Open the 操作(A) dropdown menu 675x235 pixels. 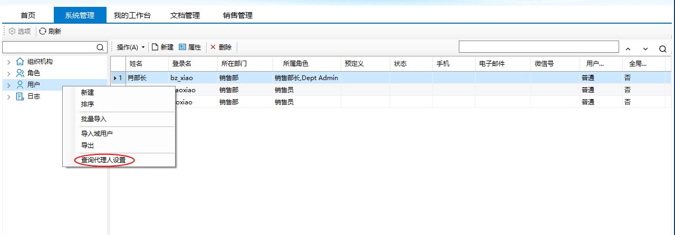(x=130, y=47)
